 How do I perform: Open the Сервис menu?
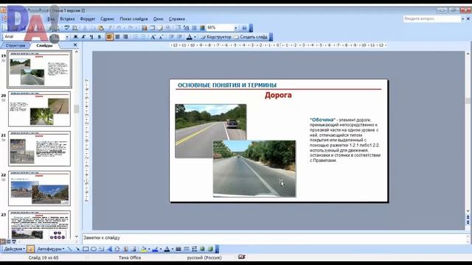[x=107, y=19]
